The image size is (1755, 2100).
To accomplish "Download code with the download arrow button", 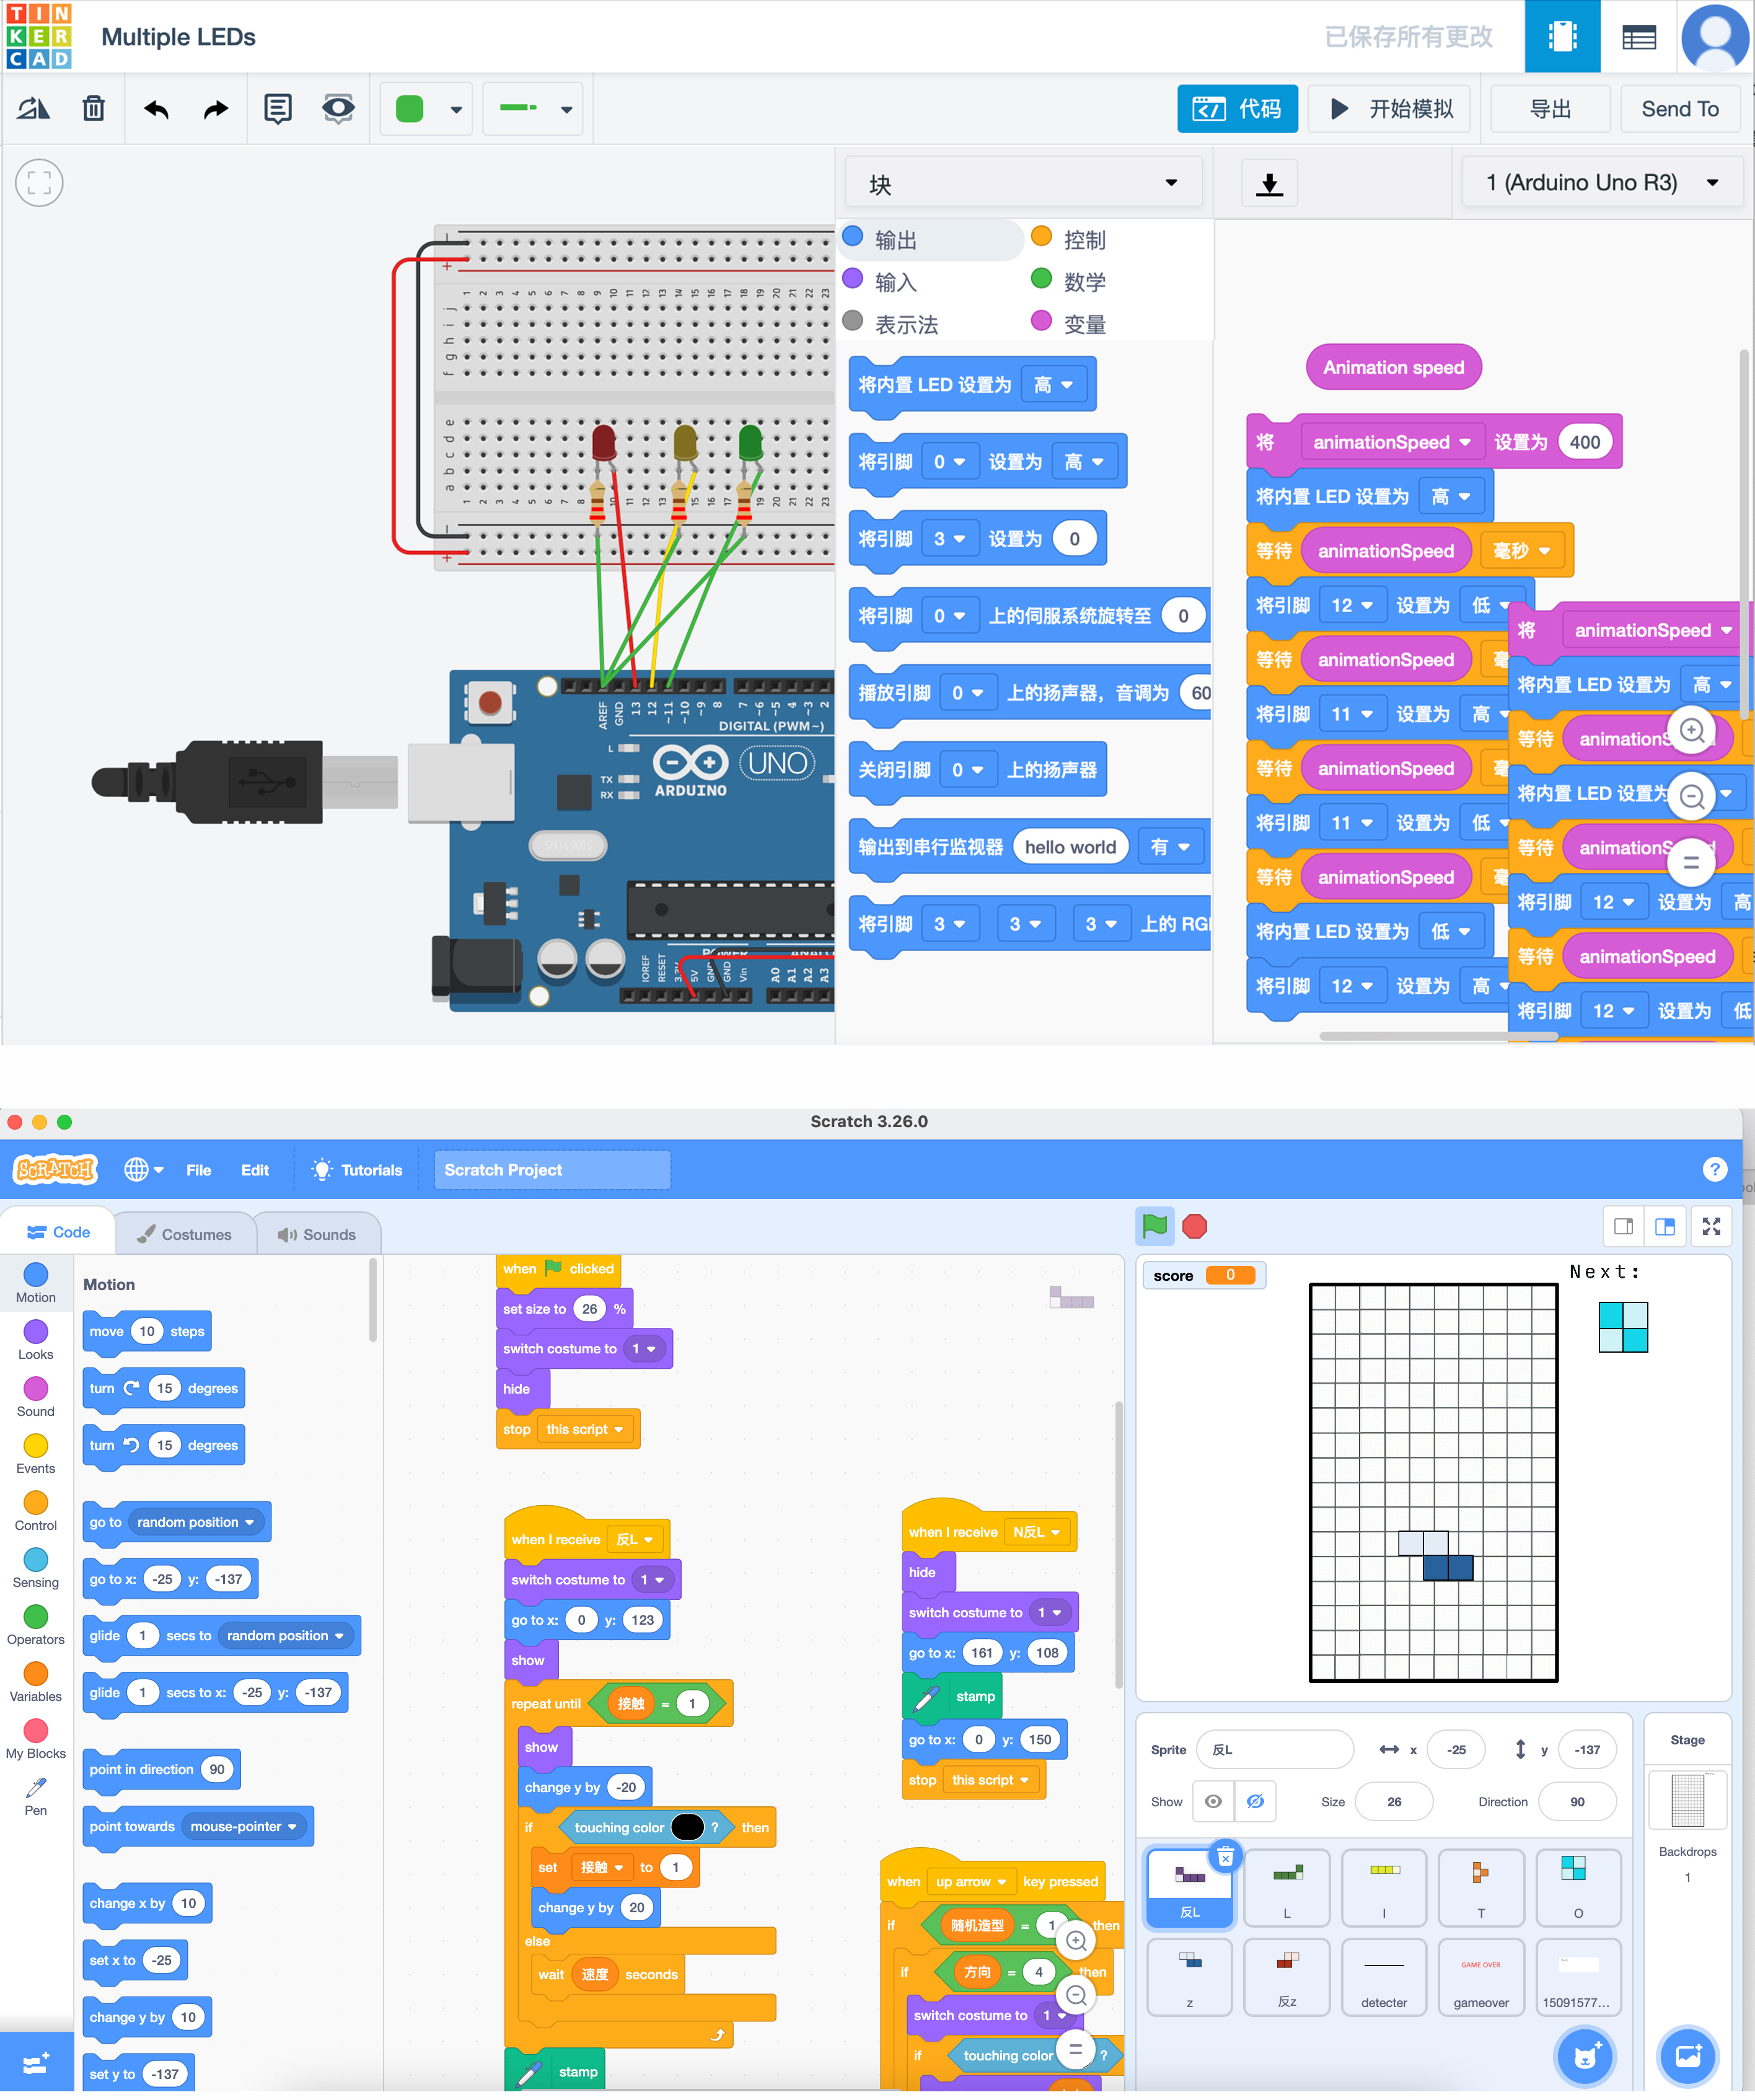I will [x=1269, y=183].
